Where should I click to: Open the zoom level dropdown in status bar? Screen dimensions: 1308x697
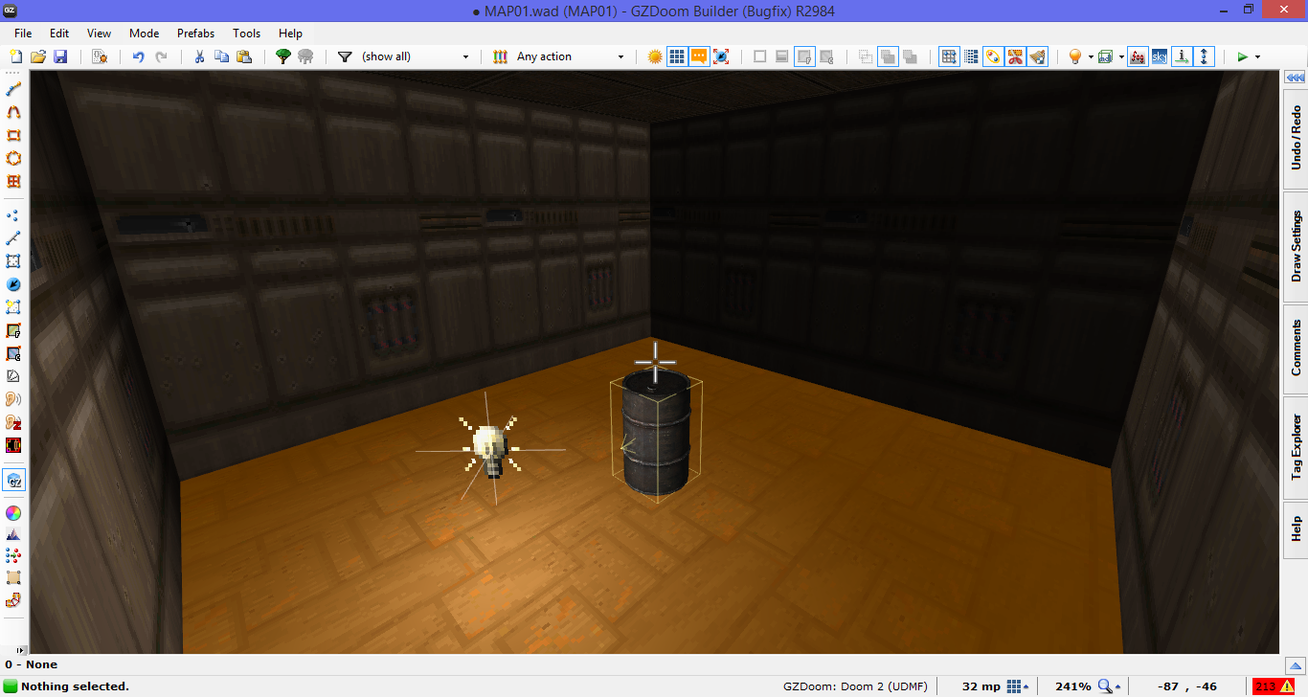tap(1109, 686)
